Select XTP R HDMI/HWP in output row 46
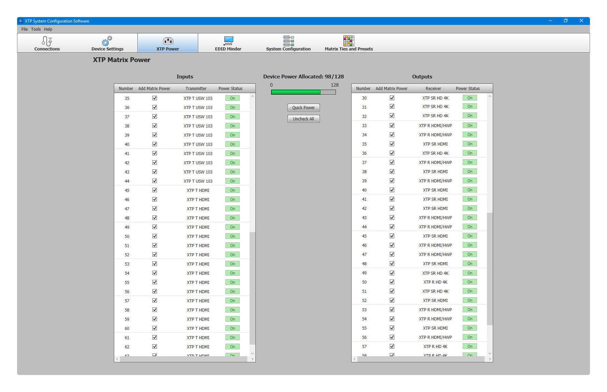This screenshot has height=392, width=607. [x=435, y=245]
